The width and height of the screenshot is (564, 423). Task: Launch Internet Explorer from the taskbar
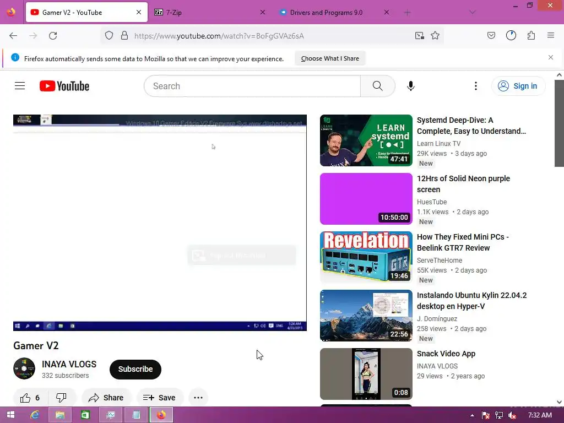[35, 415]
